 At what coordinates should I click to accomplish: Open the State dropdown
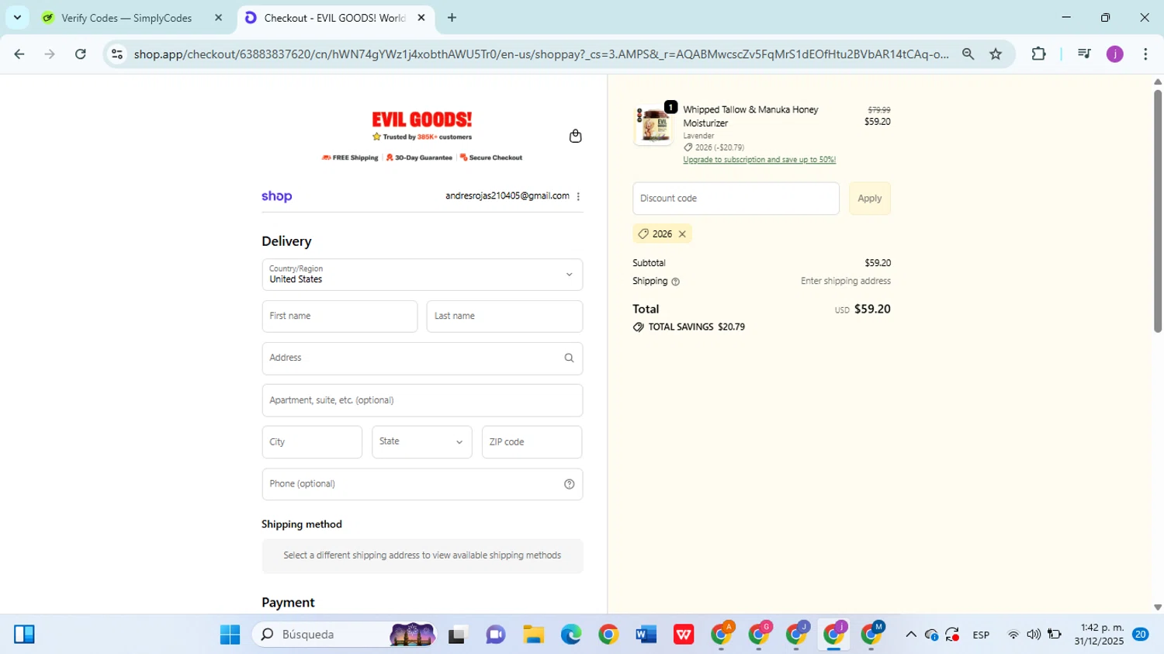(421, 442)
